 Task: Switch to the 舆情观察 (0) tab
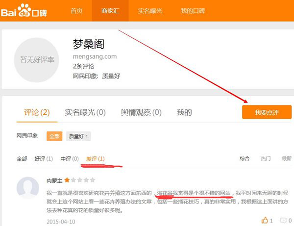[x=141, y=112]
